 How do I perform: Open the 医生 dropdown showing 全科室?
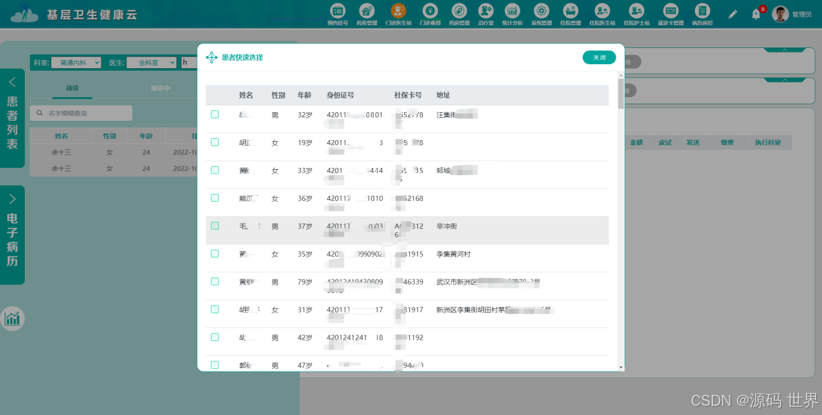click(x=151, y=62)
